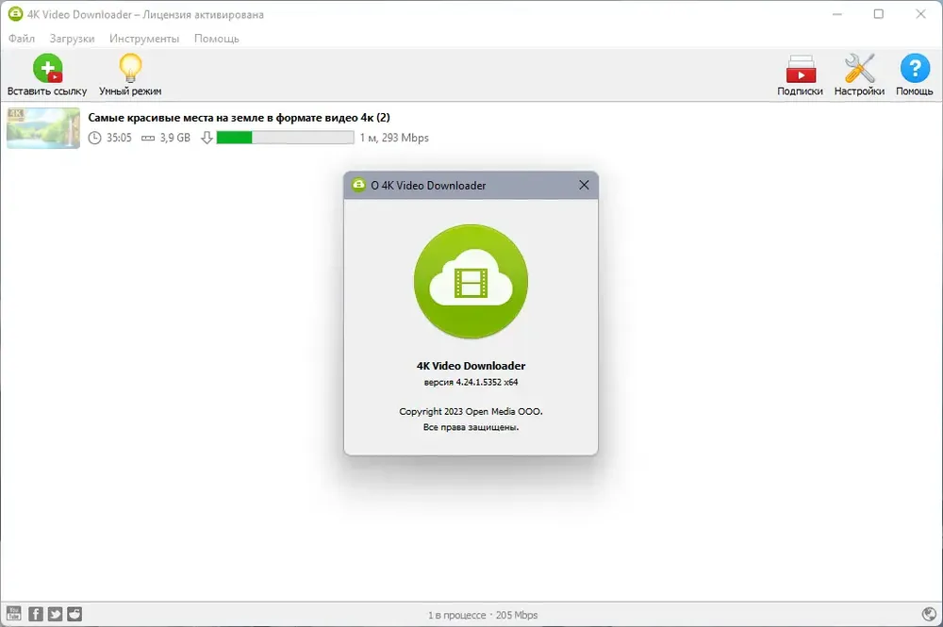
Task: Click the 4K Video Downloader name in dialog
Action: 471,366
